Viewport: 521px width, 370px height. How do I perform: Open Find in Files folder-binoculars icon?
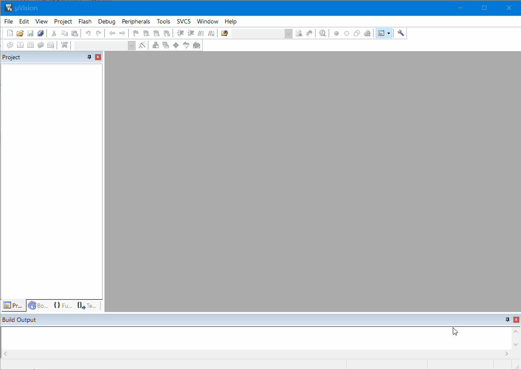click(225, 33)
